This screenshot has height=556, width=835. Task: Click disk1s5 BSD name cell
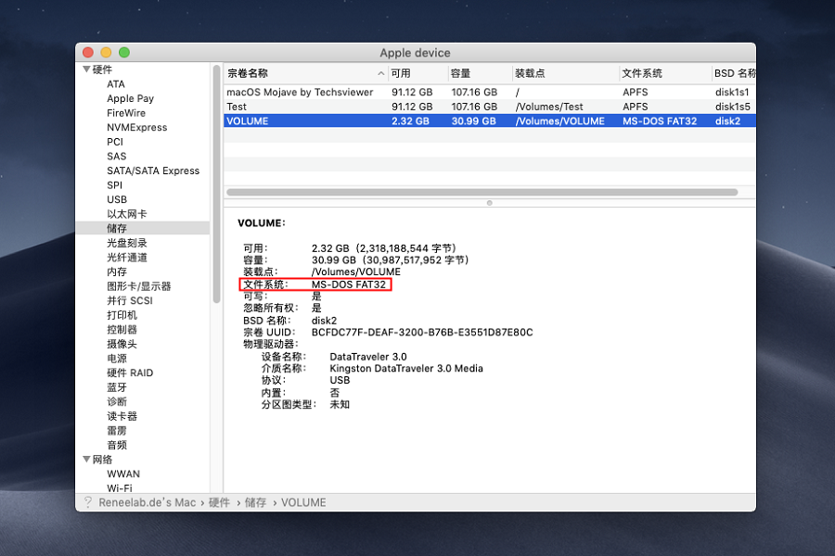click(x=732, y=107)
